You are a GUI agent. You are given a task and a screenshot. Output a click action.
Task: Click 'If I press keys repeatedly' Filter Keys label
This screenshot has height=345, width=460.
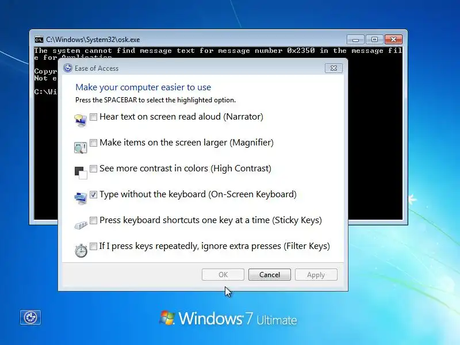tap(214, 246)
